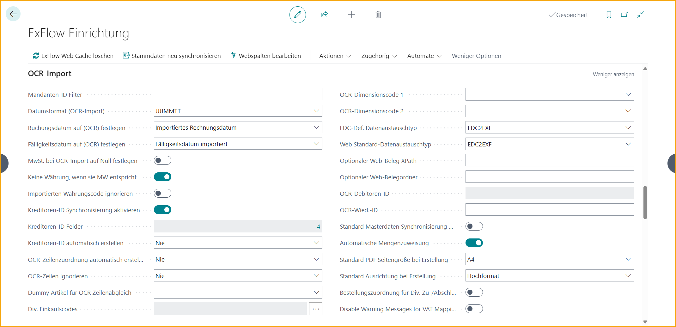This screenshot has width=676, height=327.
Task: Click scrollbar down arrow
Action: click(645, 322)
